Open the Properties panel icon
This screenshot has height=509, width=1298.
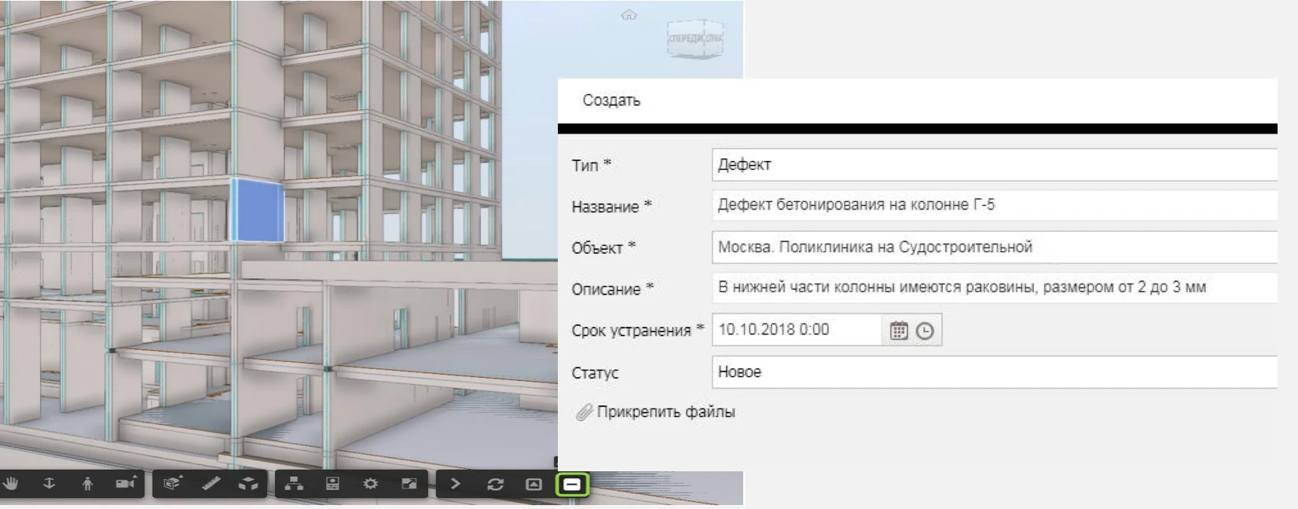point(332,484)
